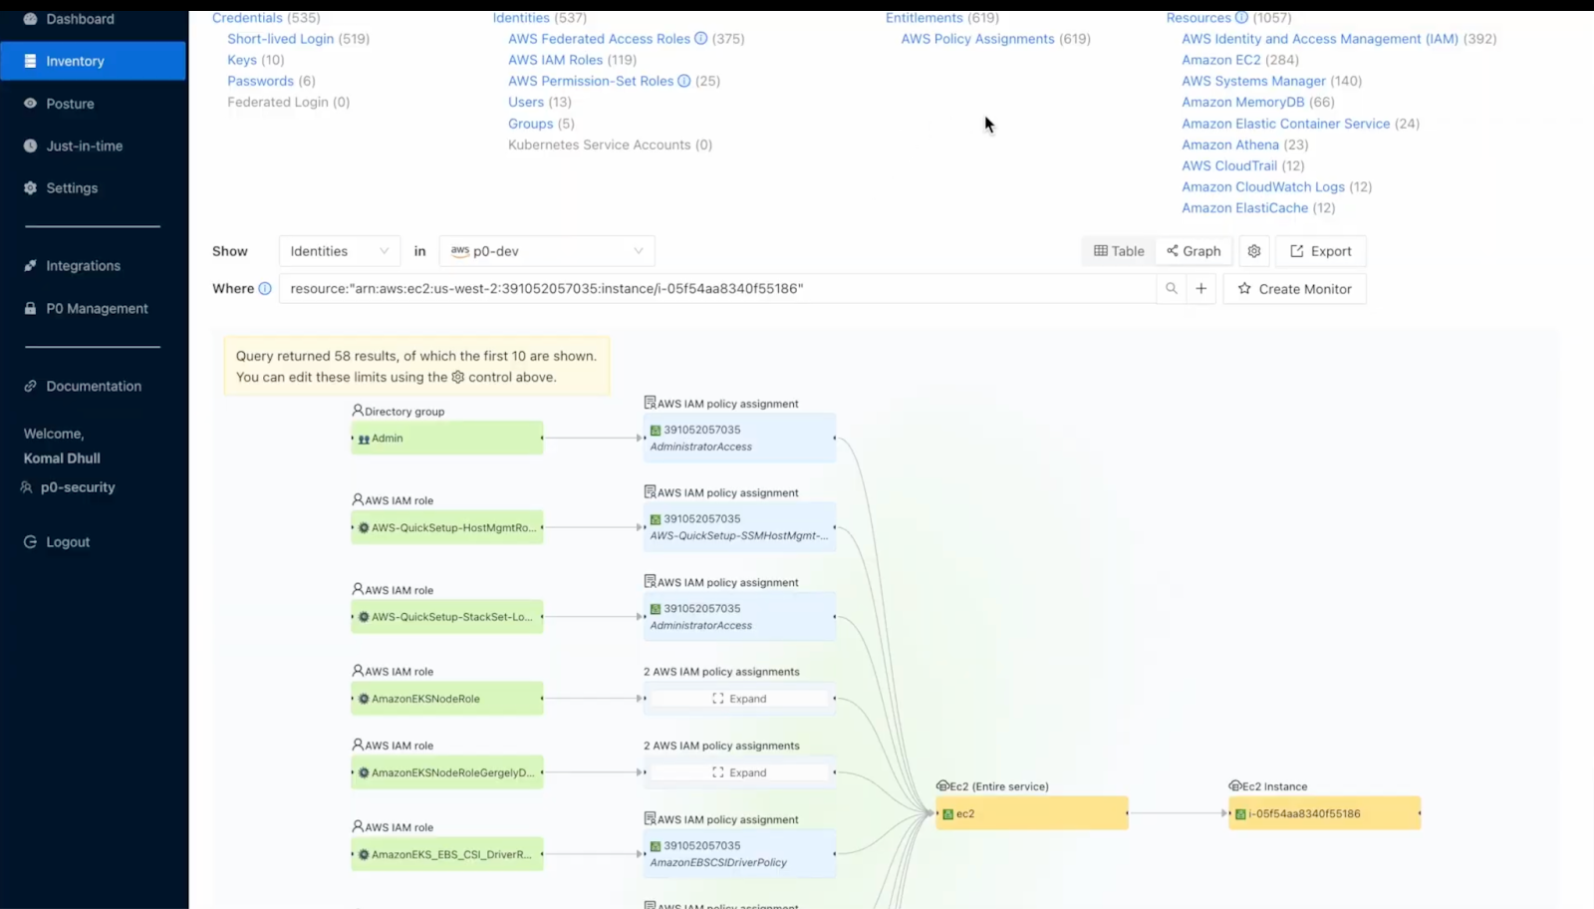Open AWS Systems Manager link
Viewport: 1594px width, 909px height.
coord(1253,81)
